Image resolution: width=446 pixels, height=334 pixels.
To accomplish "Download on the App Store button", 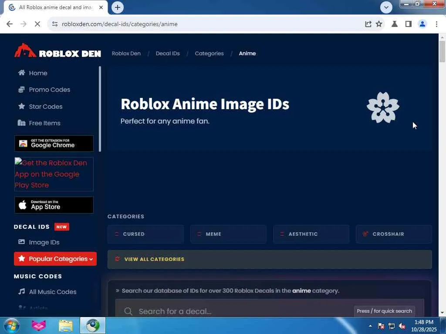I will point(54,205).
